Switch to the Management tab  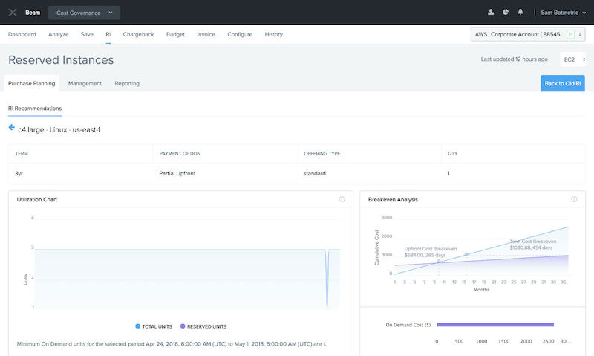pos(85,83)
